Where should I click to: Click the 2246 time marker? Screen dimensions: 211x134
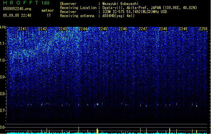pos(123,29)
